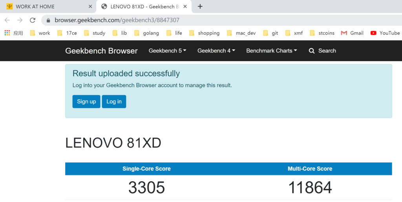This screenshot has width=402, height=202.
Task: Open a new browser tab
Action: click(200, 6)
